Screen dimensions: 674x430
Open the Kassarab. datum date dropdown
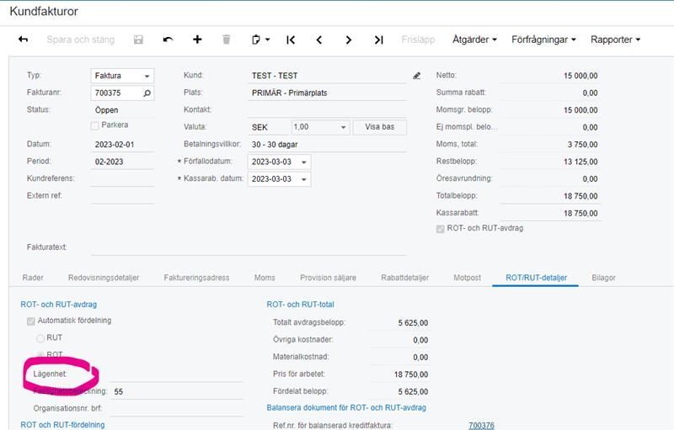point(304,179)
